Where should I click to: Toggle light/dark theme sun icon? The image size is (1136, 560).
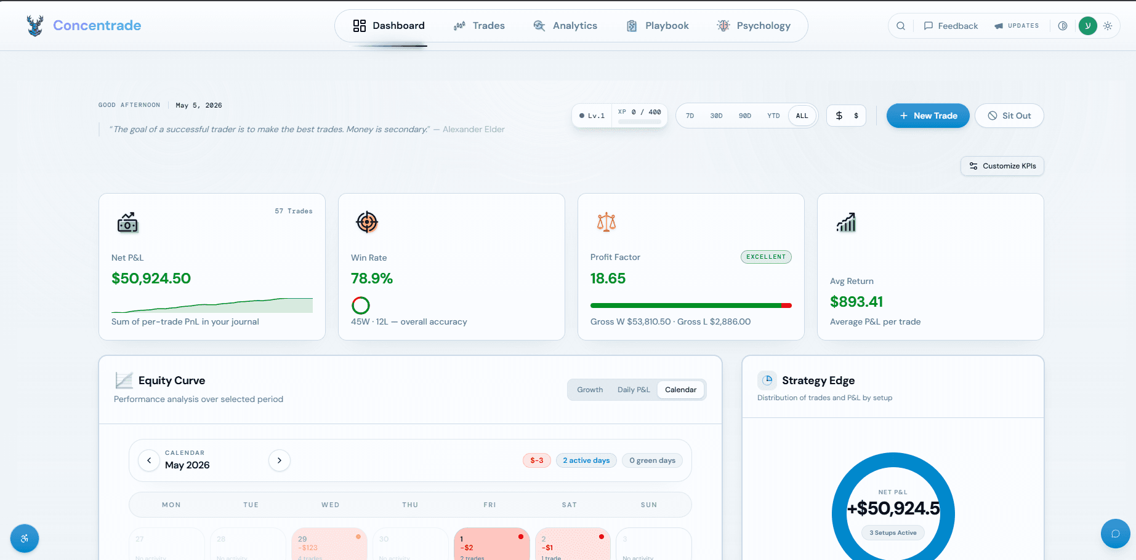tap(1108, 26)
